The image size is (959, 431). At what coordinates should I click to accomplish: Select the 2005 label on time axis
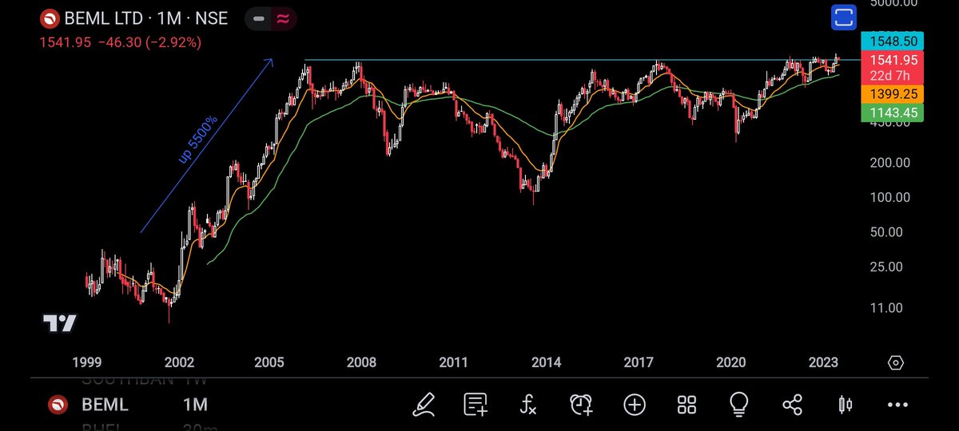point(269,362)
